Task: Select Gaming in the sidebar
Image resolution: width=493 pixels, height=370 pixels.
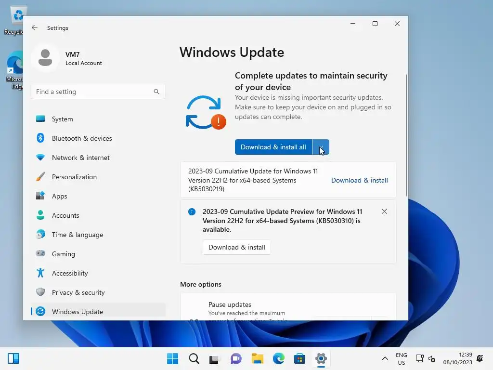Action: click(x=98, y=253)
